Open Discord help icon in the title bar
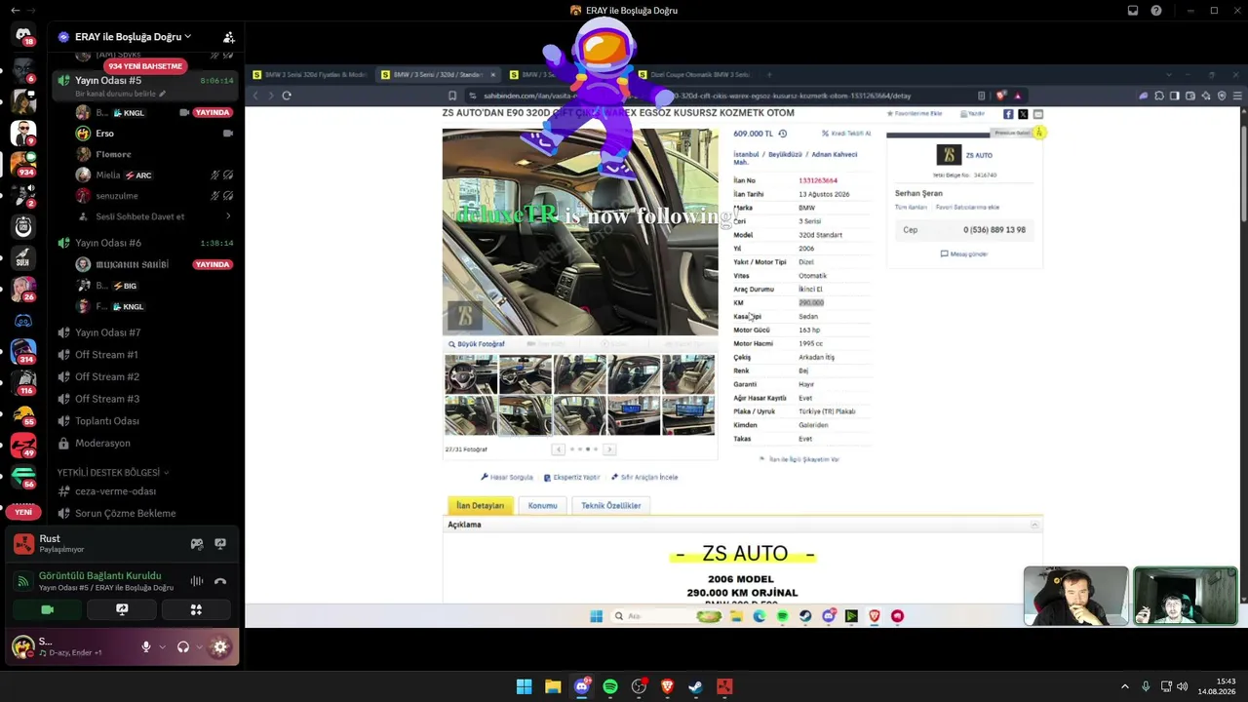This screenshot has height=702, width=1248. coord(1156,11)
